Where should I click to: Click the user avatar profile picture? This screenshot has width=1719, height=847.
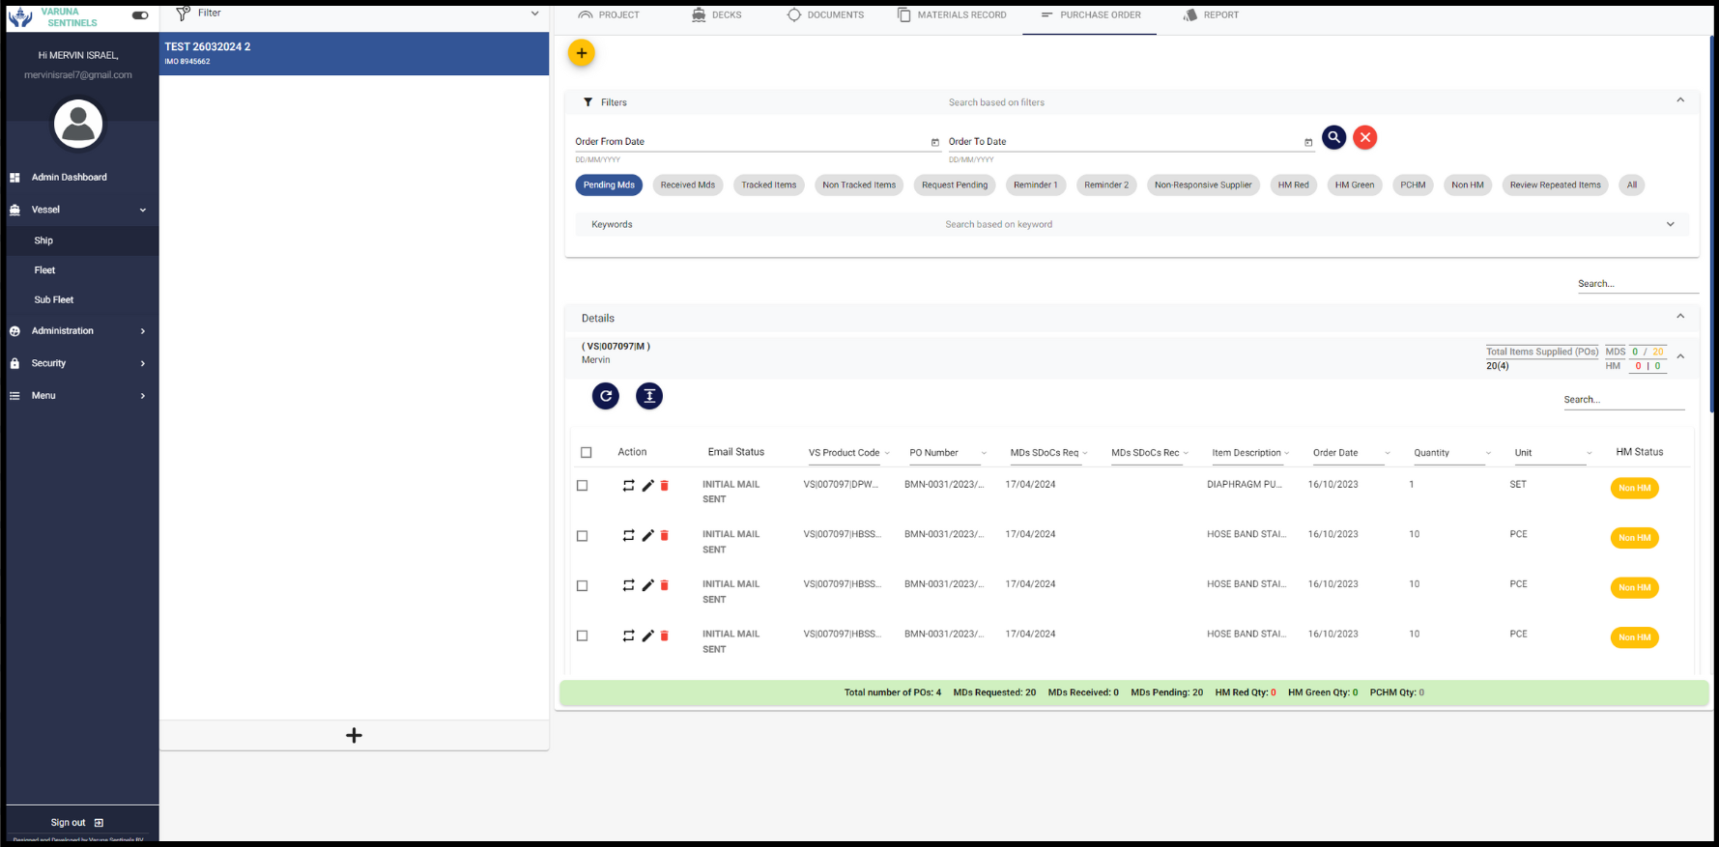pos(78,124)
